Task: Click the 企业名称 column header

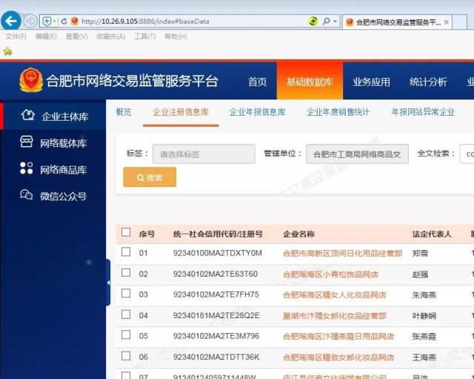Action: pos(298,234)
